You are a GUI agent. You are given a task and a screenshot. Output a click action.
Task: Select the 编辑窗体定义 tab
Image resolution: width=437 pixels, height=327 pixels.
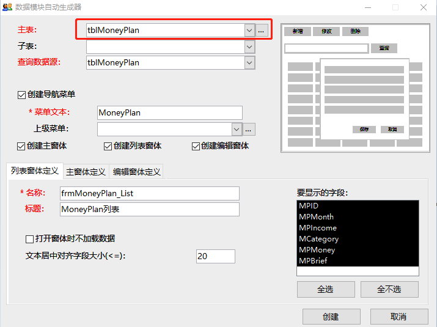(x=136, y=172)
